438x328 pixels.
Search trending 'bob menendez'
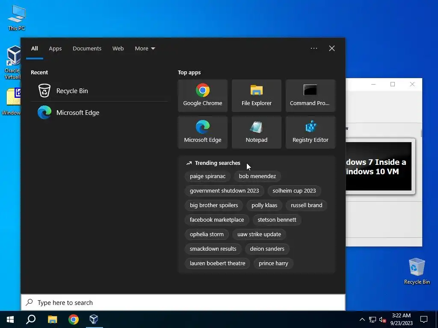(257, 176)
